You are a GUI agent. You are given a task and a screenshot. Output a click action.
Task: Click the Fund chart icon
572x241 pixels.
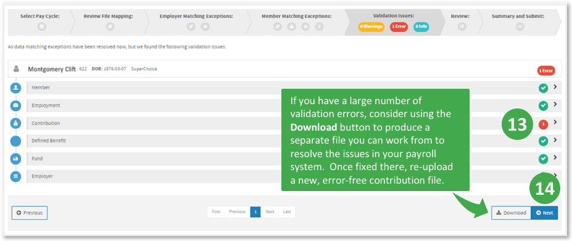click(15, 159)
